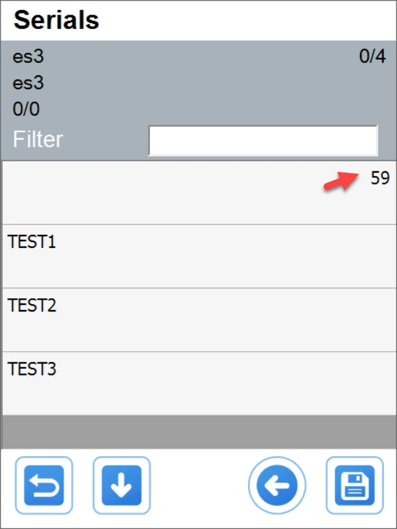The height and width of the screenshot is (529, 397).
Task: Click the second es3 label below
Action: 28,83
